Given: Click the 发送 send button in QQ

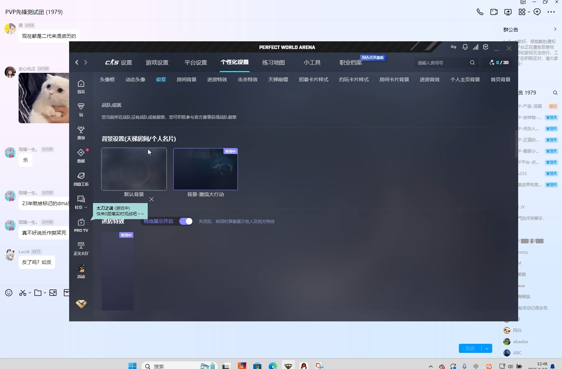Looking at the screenshot, I should (470, 348).
